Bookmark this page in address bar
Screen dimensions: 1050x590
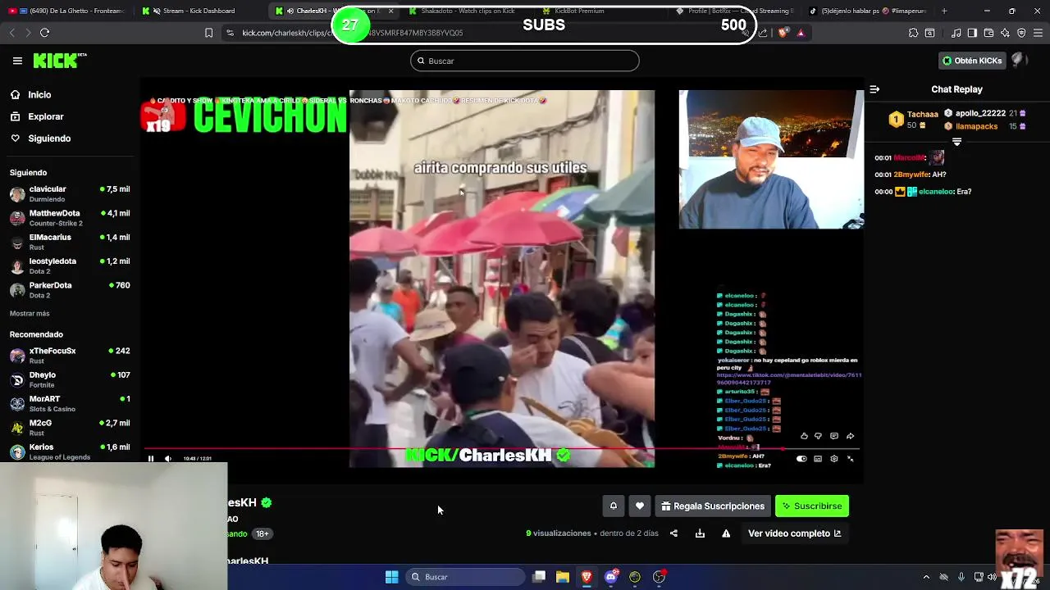[208, 33]
